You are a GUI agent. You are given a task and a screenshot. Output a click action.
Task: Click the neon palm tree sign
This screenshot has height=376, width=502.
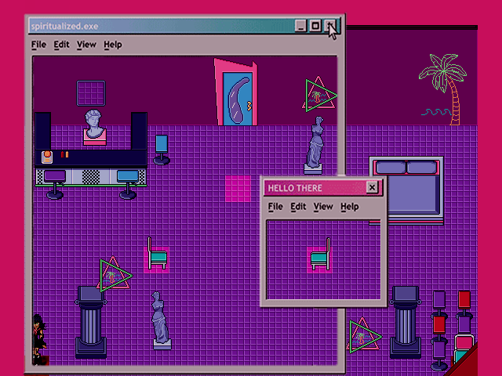click(443, 89)
